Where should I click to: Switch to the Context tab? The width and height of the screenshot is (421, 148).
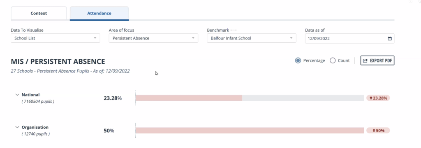tap(39, 13)
